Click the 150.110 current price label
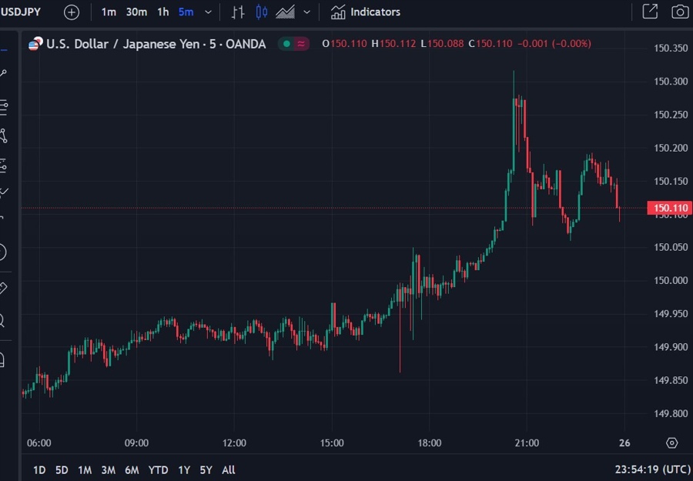Viewport: 693px width, 481px height. [x=669, y=208]
